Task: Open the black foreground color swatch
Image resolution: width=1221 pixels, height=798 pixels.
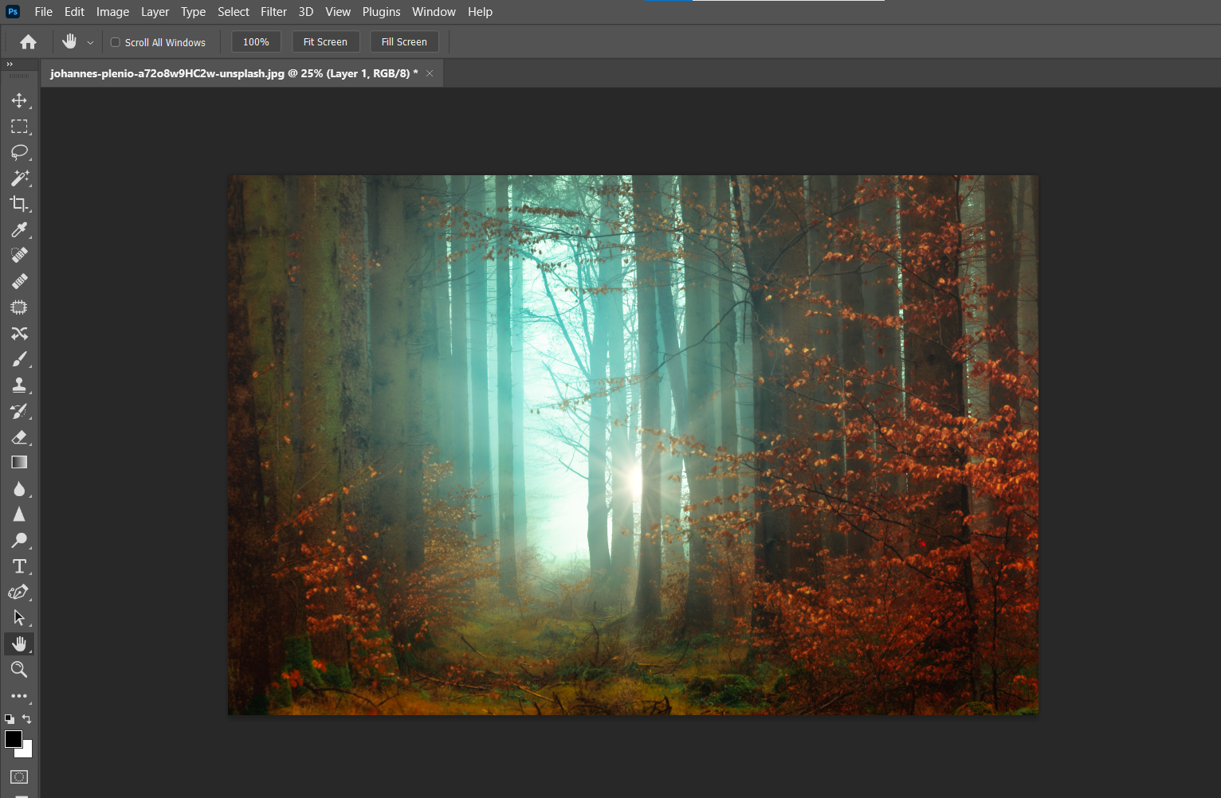Action: point(12,738)
